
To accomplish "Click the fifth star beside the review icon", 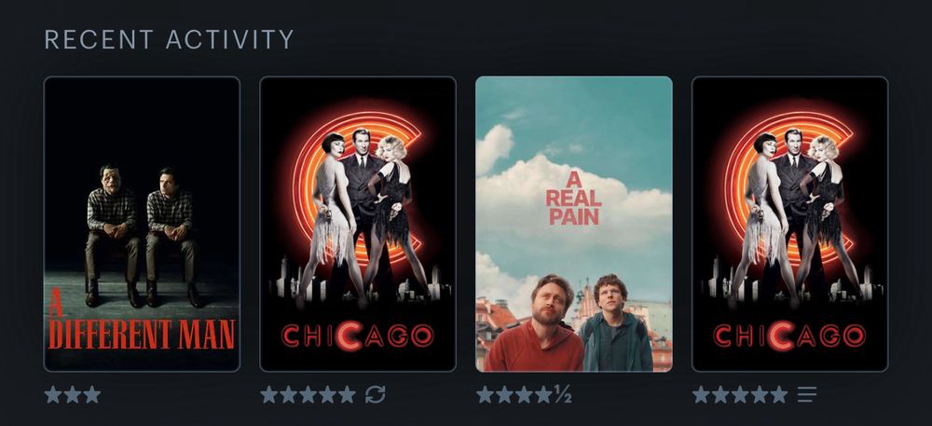I will [778, 394].
